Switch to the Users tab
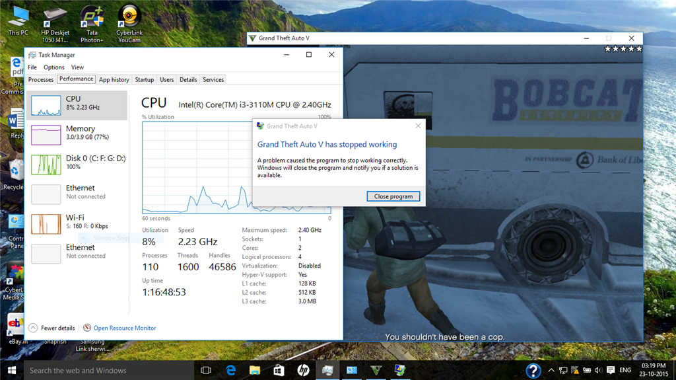 click(167, 79)
